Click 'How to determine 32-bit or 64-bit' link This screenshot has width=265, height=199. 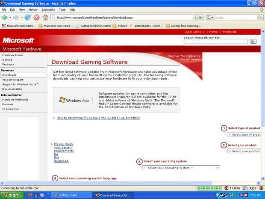pyautogui.click(x=98, y=118)
